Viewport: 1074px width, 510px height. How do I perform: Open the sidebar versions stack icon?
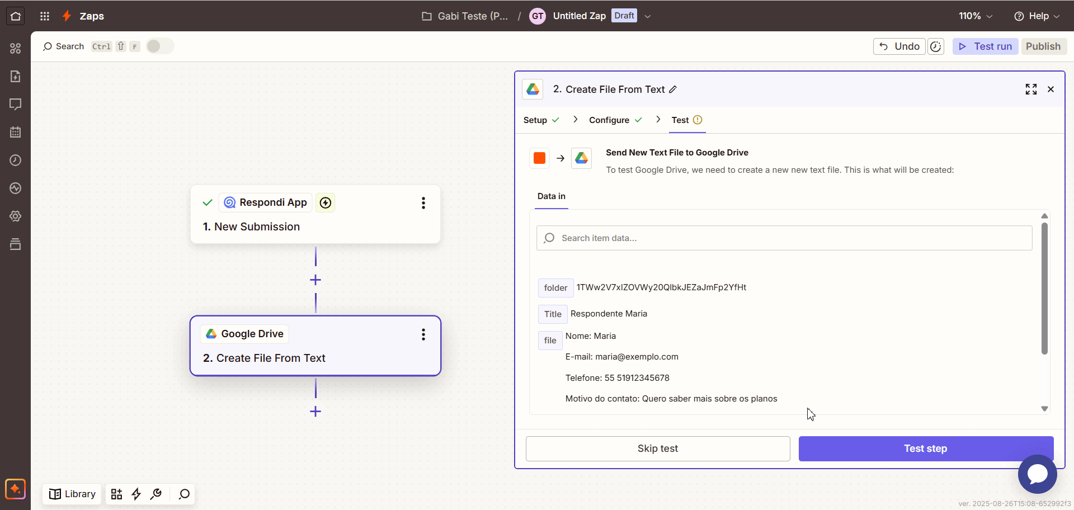[16, 244]
